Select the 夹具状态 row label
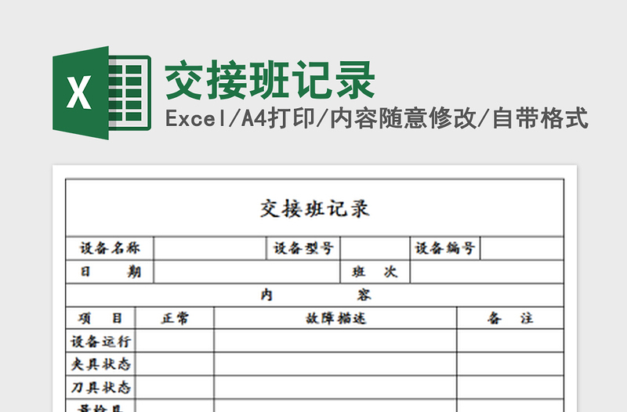Viewport: 627px width, 412px height. (101, 364)
